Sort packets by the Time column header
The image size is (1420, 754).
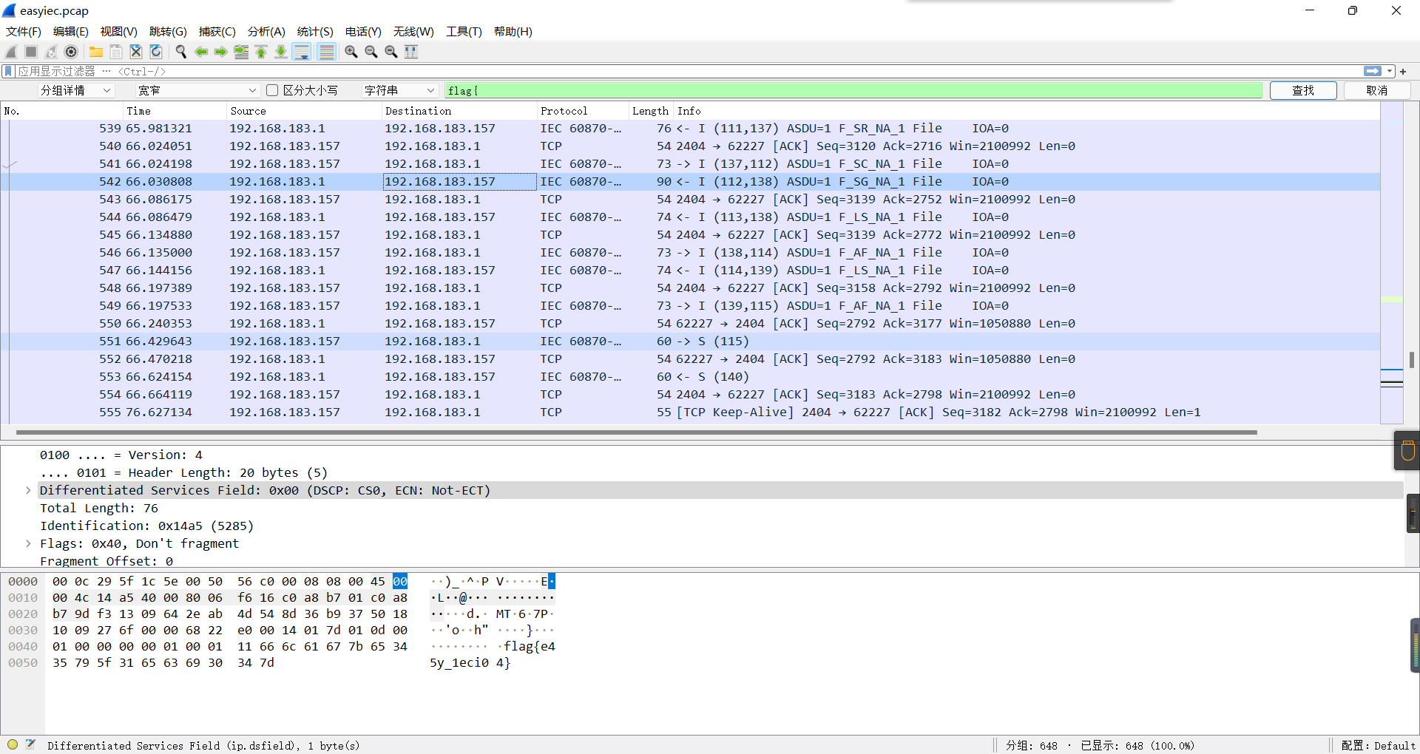tap(175, 111)
